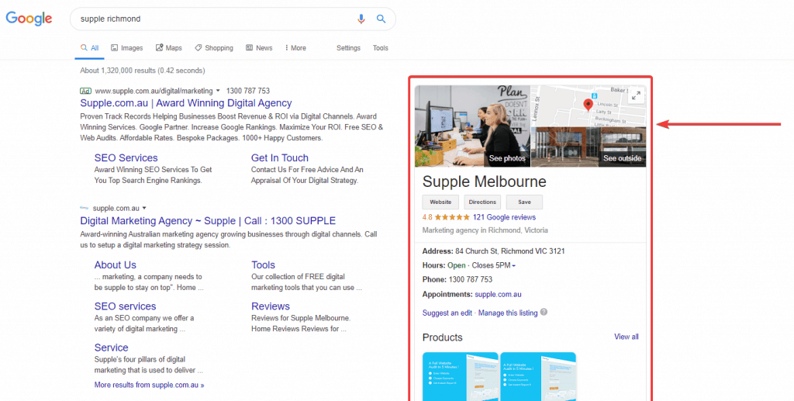Image resolution: width=794 pixels, height=401 pixels.
Task: Open the 'Get In Touch' sitelink
Action: pos(279,158)
